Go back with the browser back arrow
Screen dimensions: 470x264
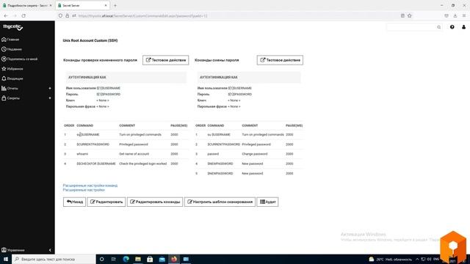pyautogui.click(x=6, y=15)
